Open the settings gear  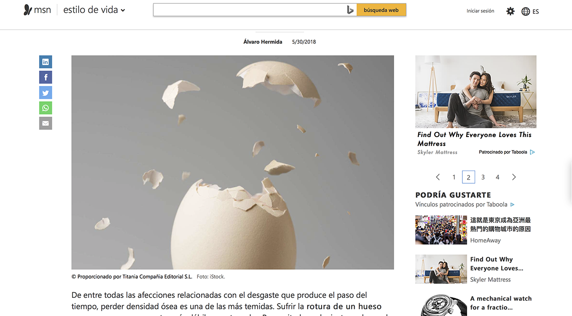pyautogui.click(x=511, y=11)
